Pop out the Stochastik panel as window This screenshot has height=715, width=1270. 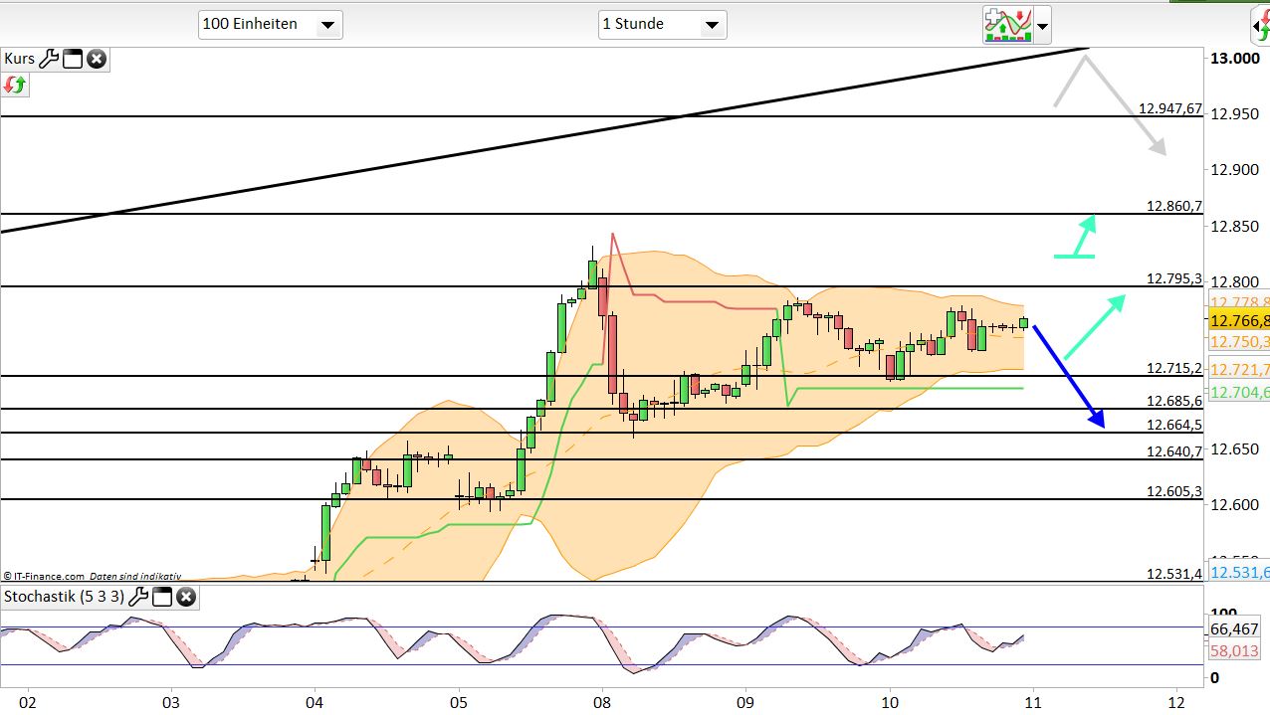162,597
